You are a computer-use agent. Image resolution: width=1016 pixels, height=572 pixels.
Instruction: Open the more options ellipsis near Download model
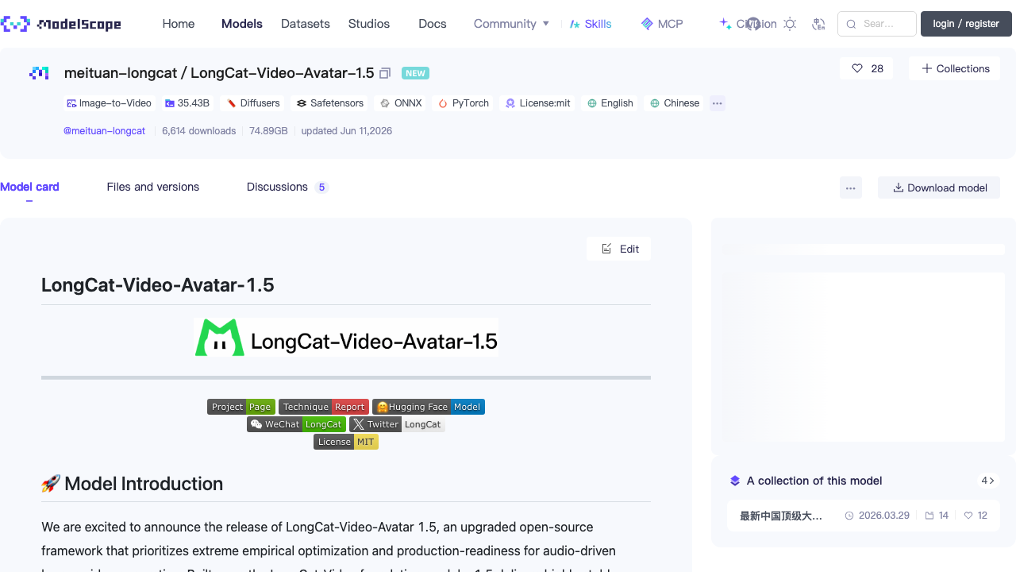point(851,188)
